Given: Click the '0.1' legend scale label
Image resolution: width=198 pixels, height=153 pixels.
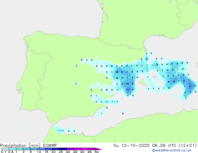Looking at the screenshot, I should [x=3, y=152].
